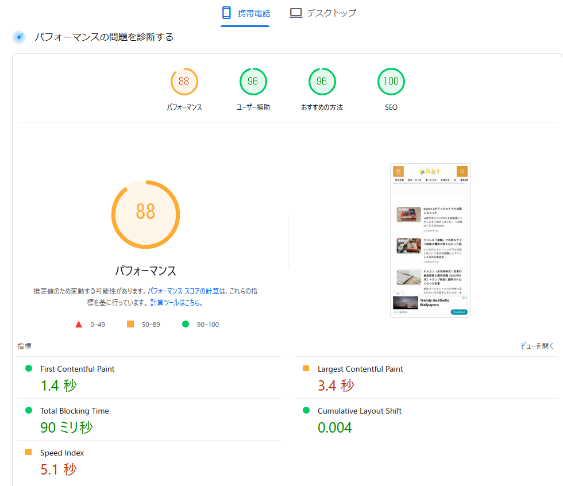563x486 pixels.
Task: Click the orange search icon in page preview
Action: point(462,171)
